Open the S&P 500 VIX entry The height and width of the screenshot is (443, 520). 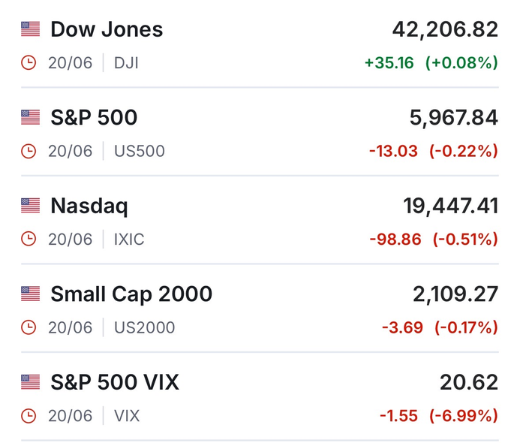point(115,382)
